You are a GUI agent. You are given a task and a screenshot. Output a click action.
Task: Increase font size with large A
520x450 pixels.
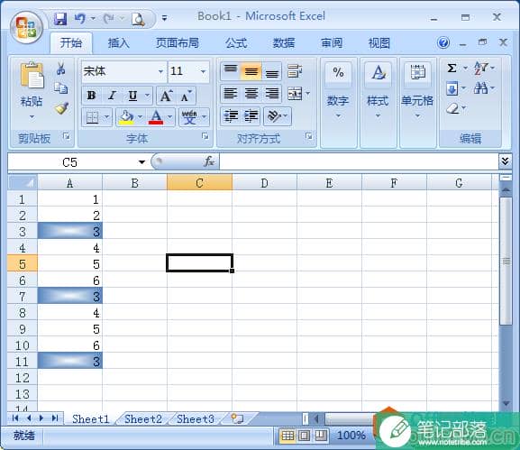click(166, 96)
